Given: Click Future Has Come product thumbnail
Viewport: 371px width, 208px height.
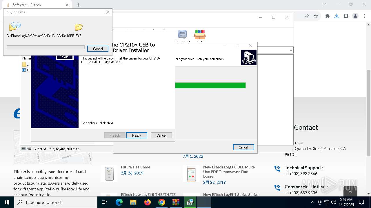Looking at the screenshot, I should coord(109,174).
